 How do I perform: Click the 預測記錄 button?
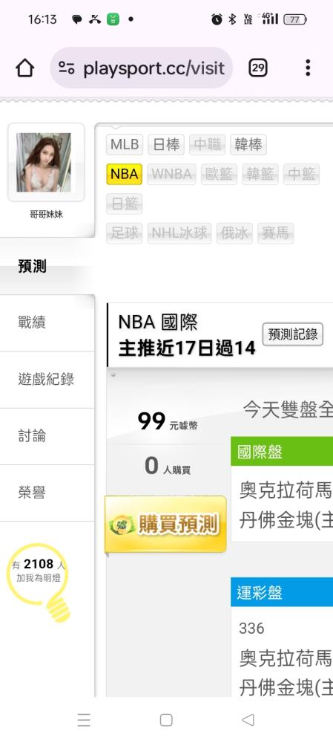293,334
